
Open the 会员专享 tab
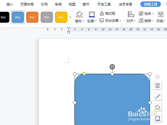126,4
